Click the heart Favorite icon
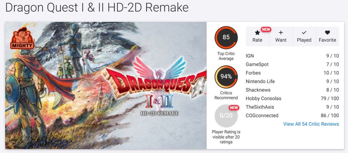Image resolution: width=348 pixels, height=153 pixels. (327, 33)
